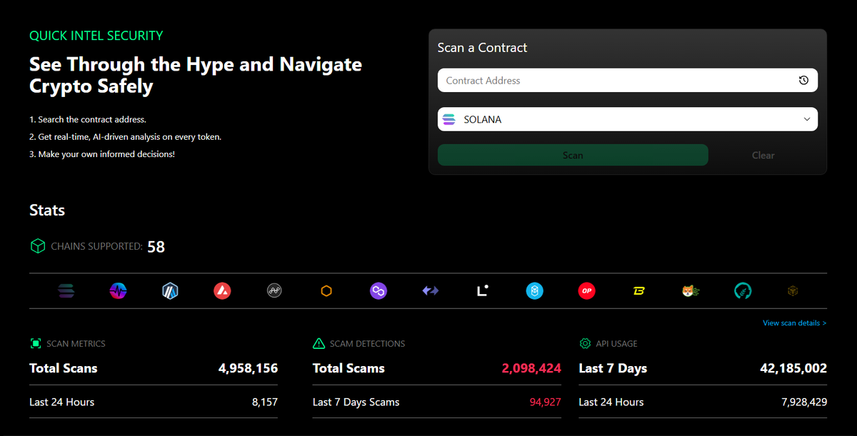
Task: Click the Solana chain icon in the chains row
Action: coord(66,291)
